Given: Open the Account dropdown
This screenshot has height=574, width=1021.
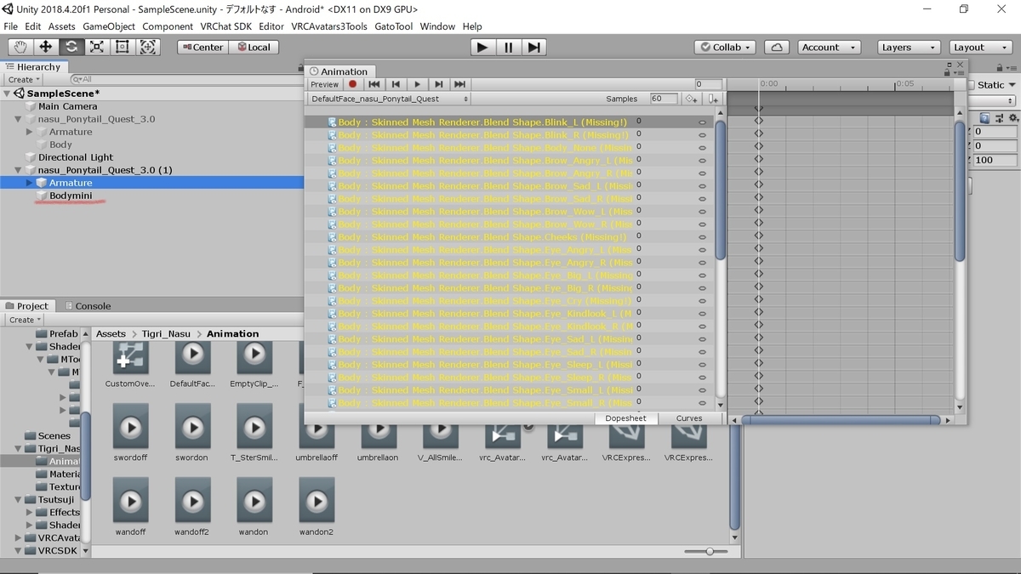Looking at the screenshot, I should [x=828, y=48].
